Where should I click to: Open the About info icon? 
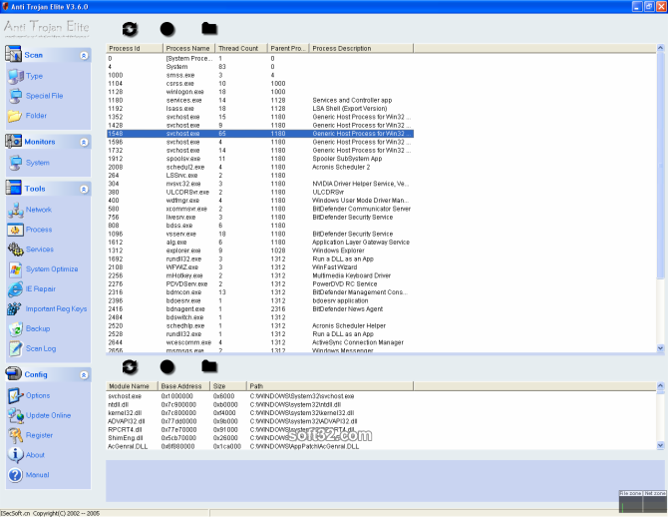(x=15, y=455)
